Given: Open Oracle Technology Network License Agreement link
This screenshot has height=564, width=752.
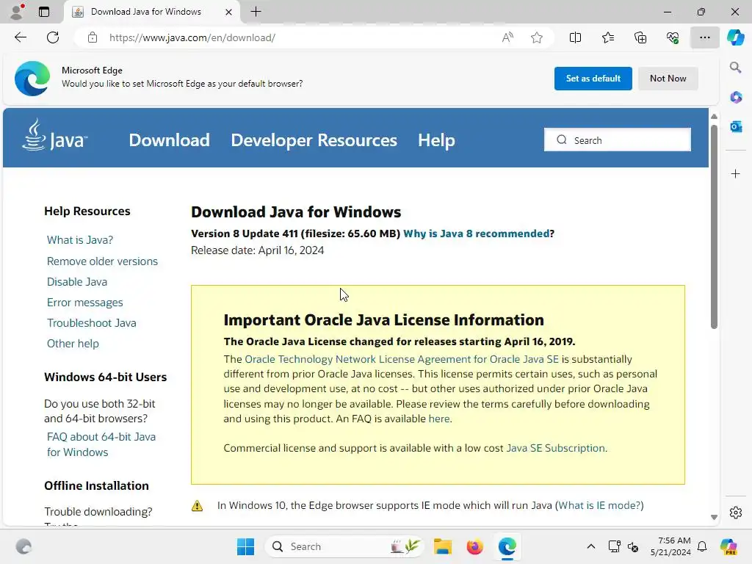Looking at the screenshot, I should [402, 359].
